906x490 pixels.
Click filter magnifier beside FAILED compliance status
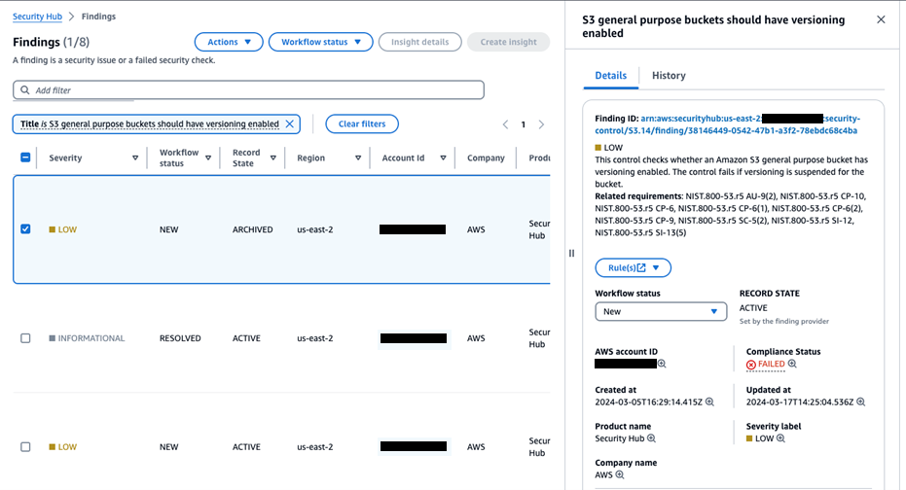click(792, 364)
